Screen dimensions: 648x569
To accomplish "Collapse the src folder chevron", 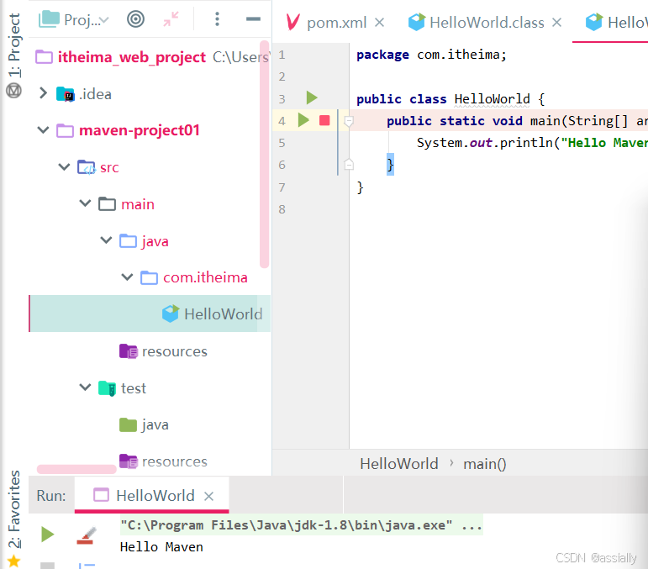I will point(64,167).
